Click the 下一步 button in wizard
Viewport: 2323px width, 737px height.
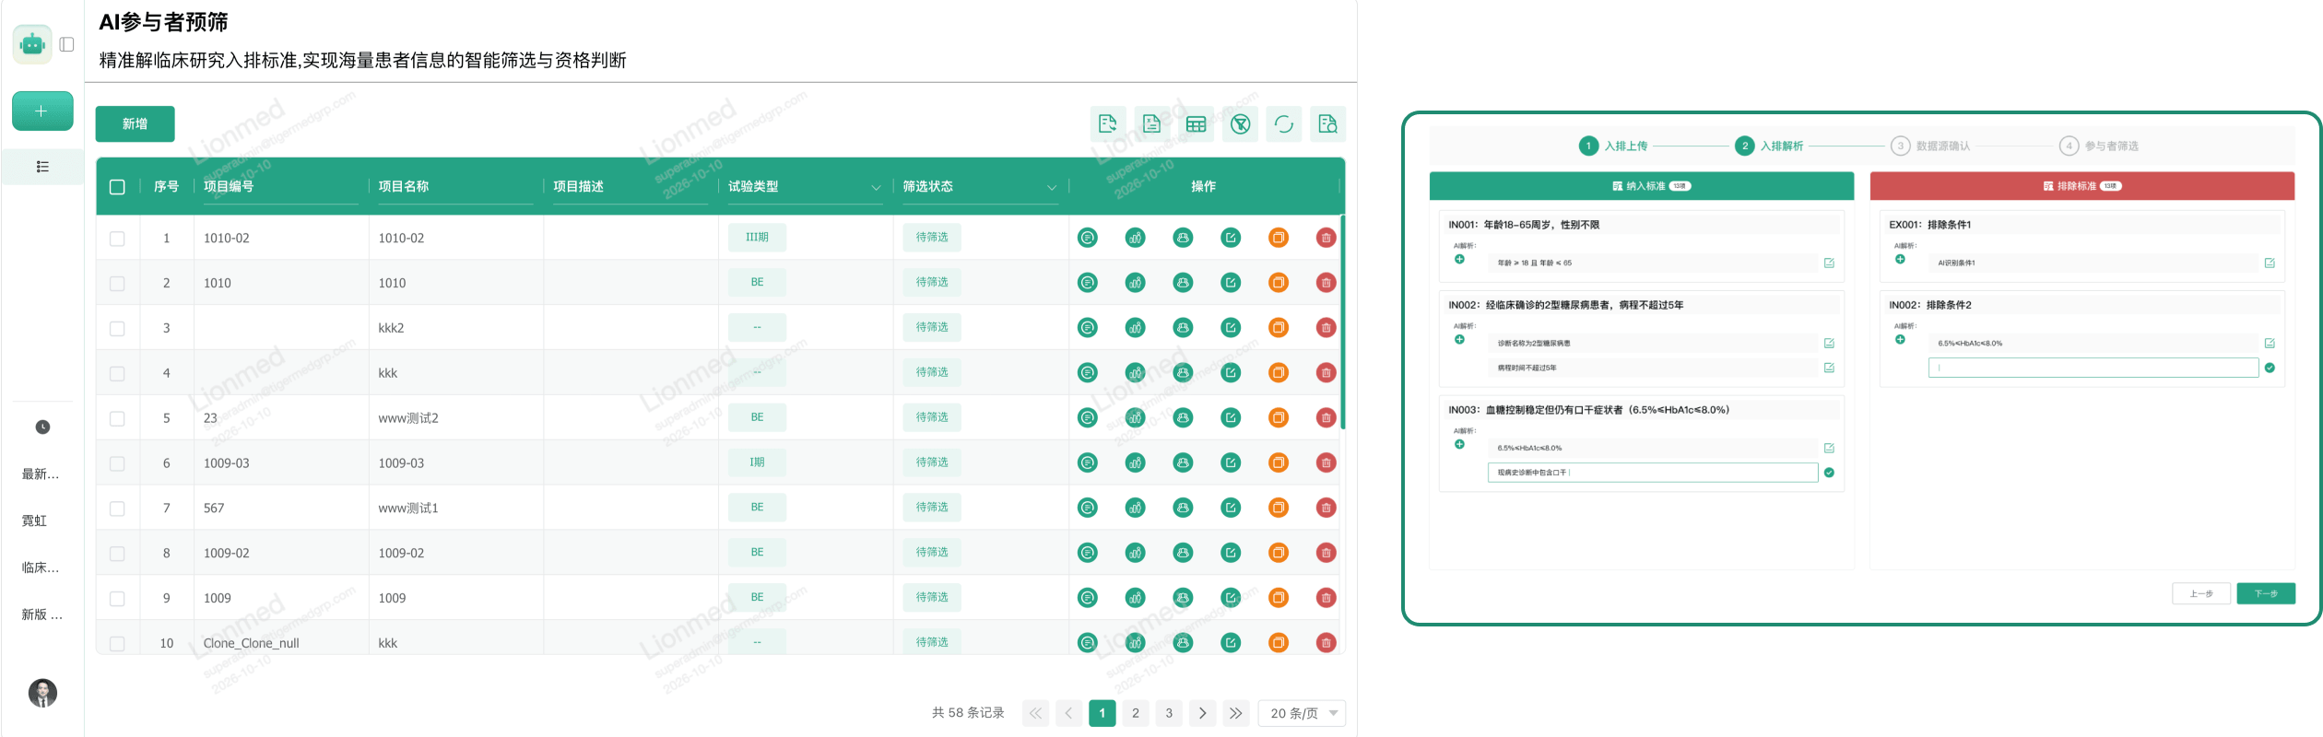(2266, 593)
